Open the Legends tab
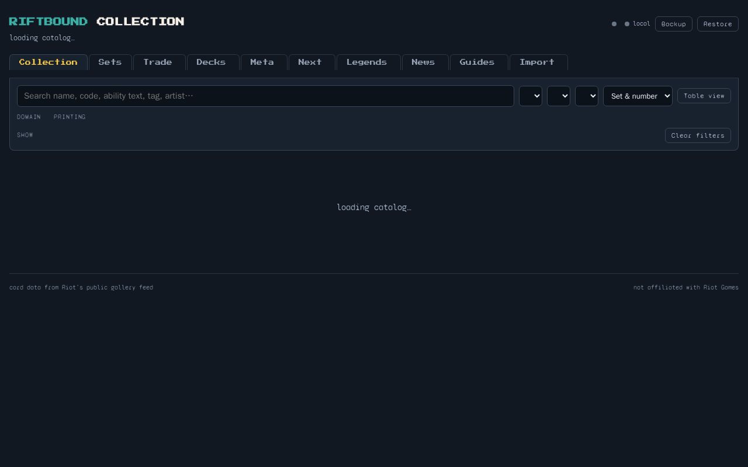Screen dimensions: 748x467 tap(368, 62)
